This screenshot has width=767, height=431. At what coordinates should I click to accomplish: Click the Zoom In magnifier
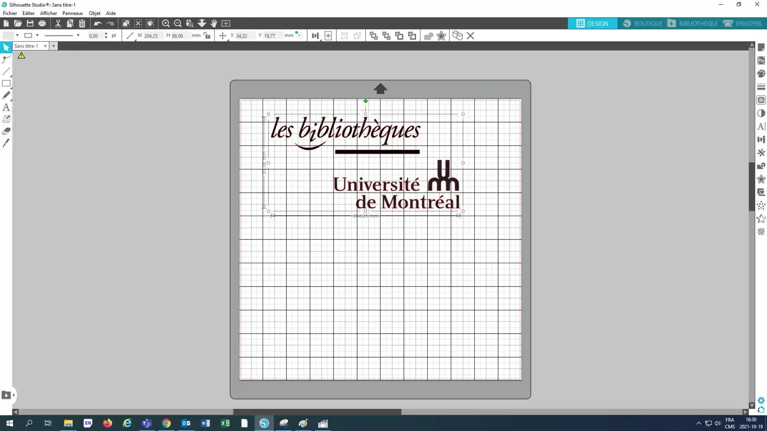click(x=166, y=23)
